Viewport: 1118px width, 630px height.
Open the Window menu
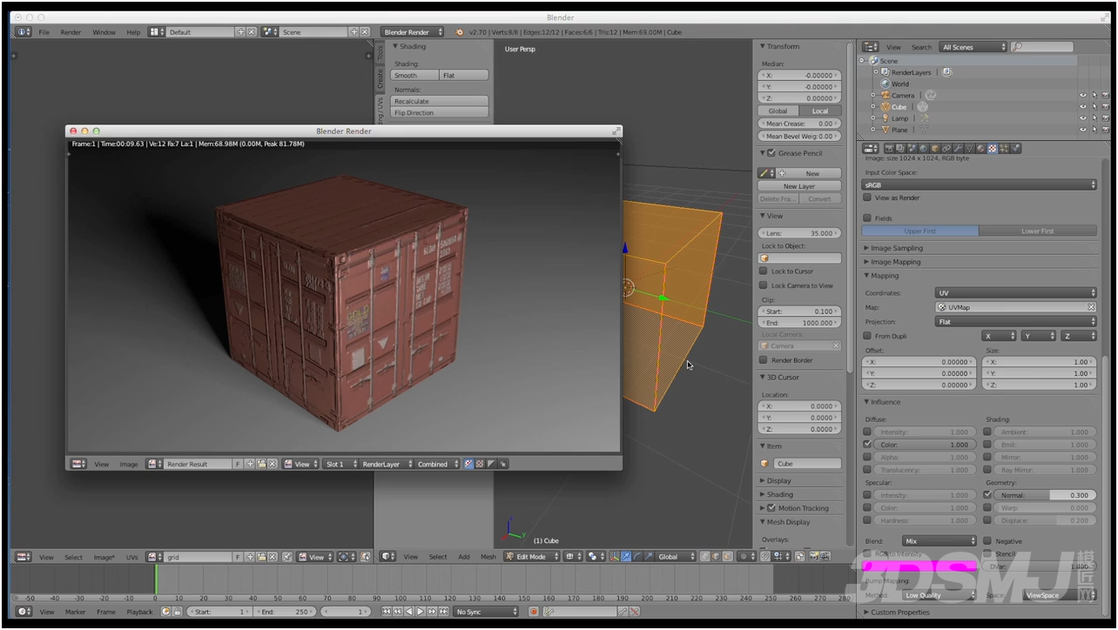point(104,32)
